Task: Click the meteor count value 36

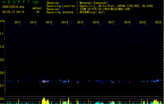Action: 38,12
